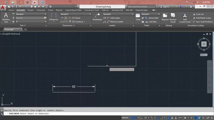Click the WCS dropdown under ViewCube
Viewport: 214px width, 120px height.
(x=204, y=55)
